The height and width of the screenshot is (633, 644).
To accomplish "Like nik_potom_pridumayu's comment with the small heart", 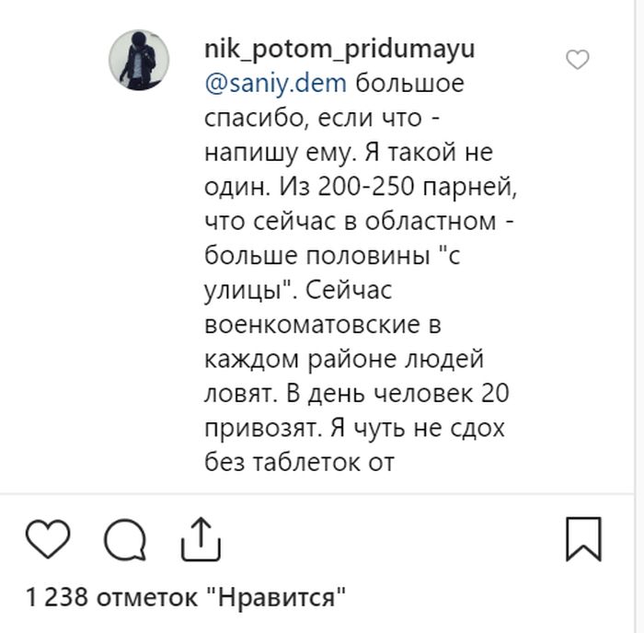I will pyautogui.click(x=577, y=61).
